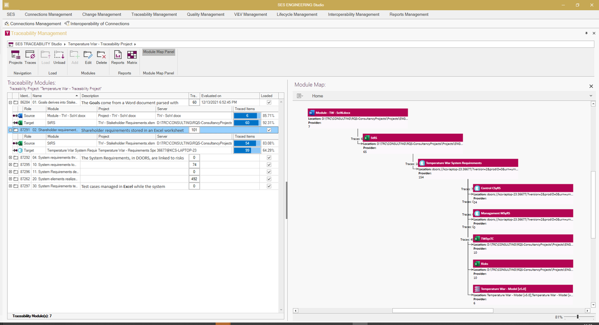This screenshot has width=599, height=325.
Task: Uncheck Loaded box for module 86284
Action: 269,103
